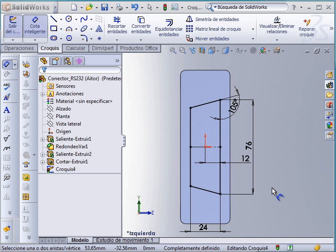Click the Cota inteligente smart dimension tool

click(x=35, y=25)
